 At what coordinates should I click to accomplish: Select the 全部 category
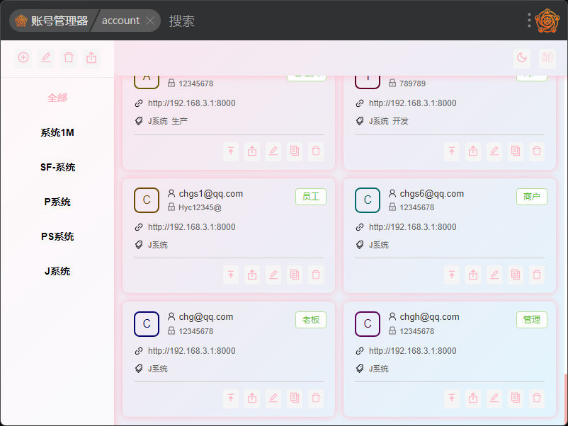(57, 98)
